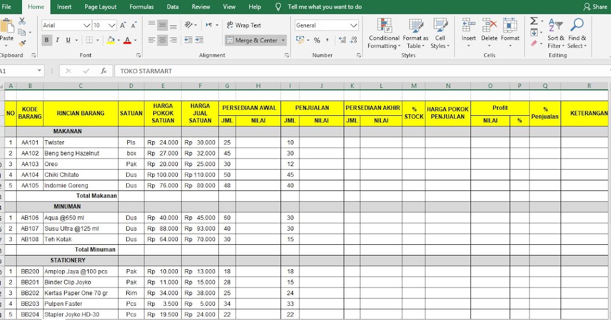This screenshot has width=611, height=320.
Task: Switch to the Data tab
Action: click(x=173, y=7)
